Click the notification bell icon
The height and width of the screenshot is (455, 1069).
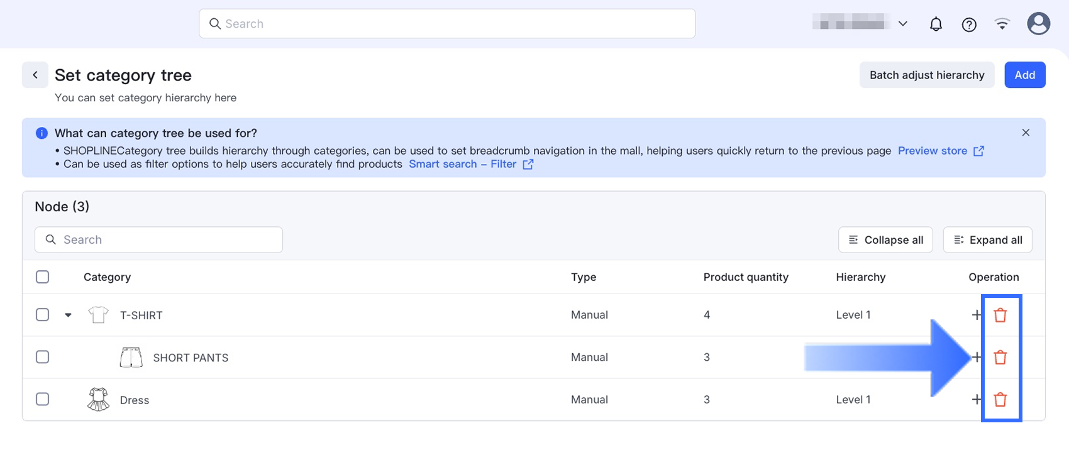(x=936, y=25)
